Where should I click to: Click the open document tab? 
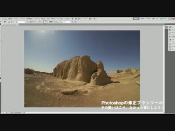(10, 24)
